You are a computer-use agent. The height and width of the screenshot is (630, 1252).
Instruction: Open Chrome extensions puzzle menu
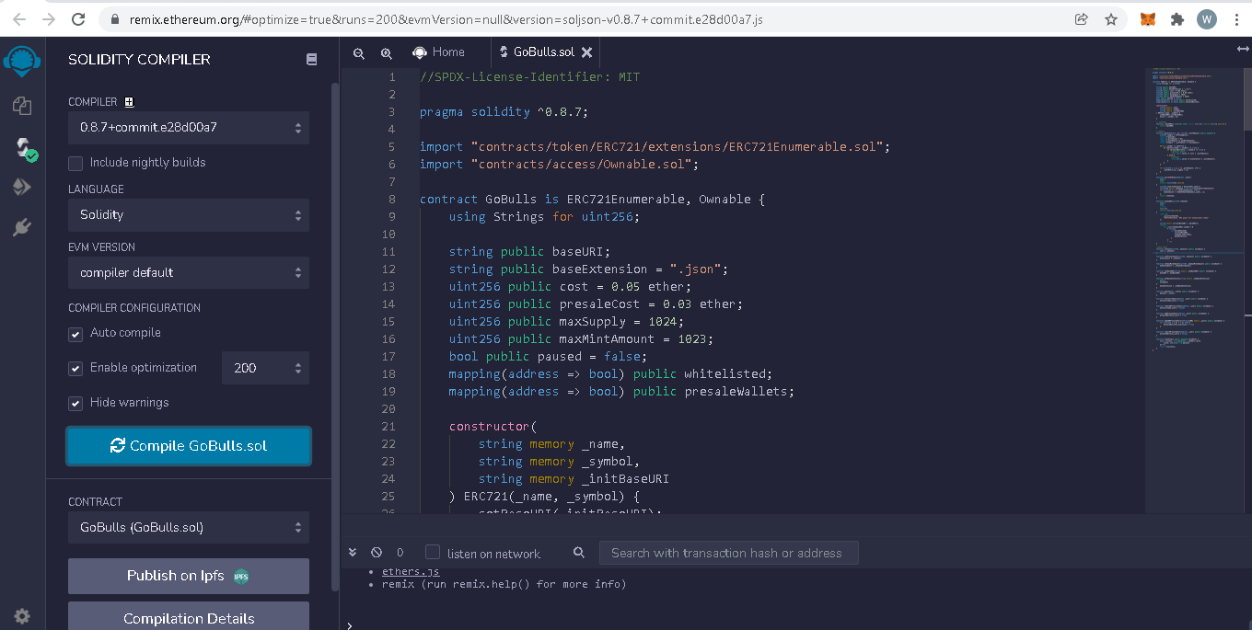(1177, 18)
